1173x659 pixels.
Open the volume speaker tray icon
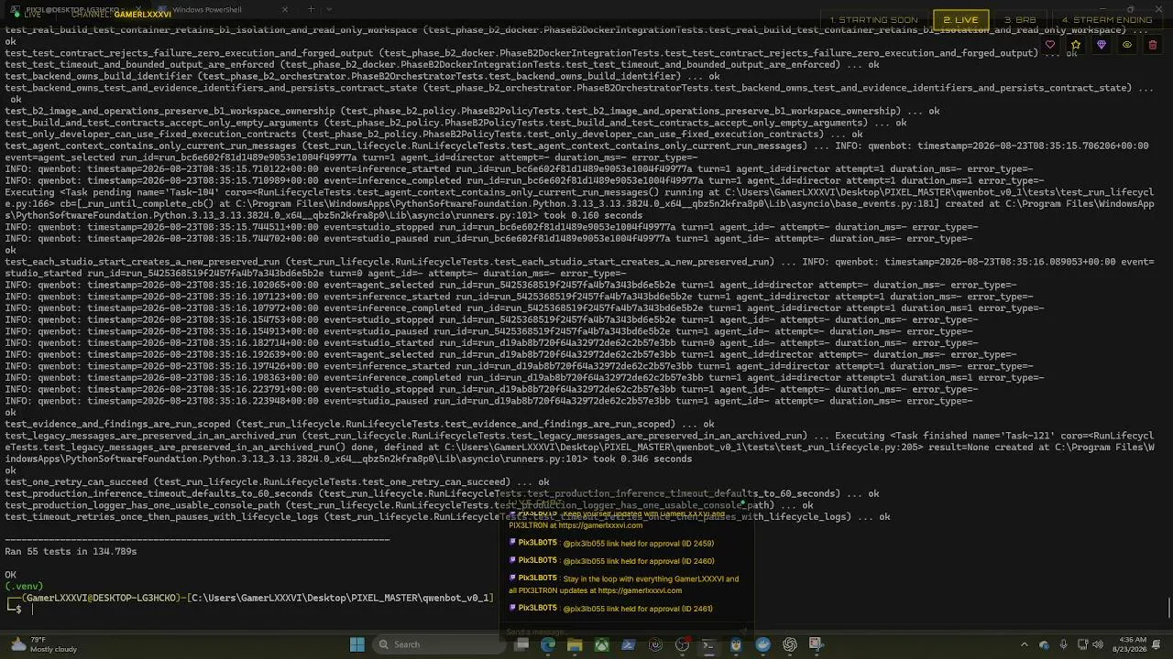pos(1099,645)
